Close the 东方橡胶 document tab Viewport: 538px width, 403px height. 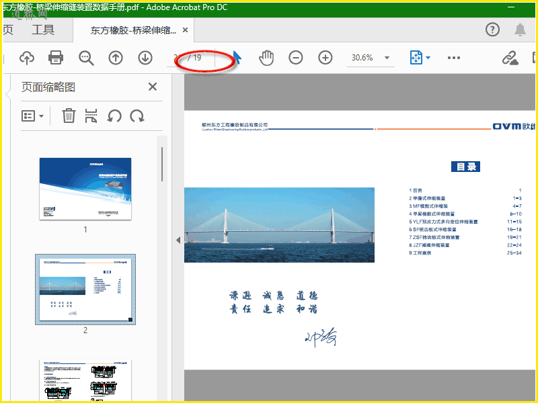[186, 30]
